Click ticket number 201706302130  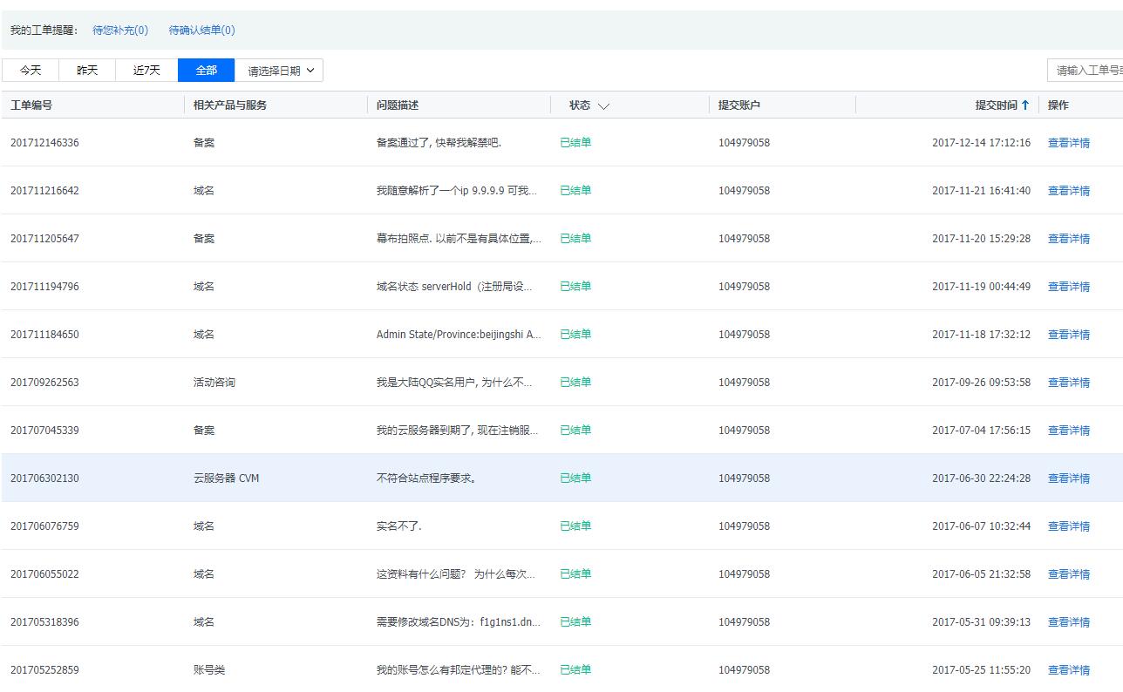pyautogui.click(x=44, y=478)
